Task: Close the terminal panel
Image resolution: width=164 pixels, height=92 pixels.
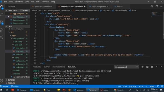Action: (161, 67)
